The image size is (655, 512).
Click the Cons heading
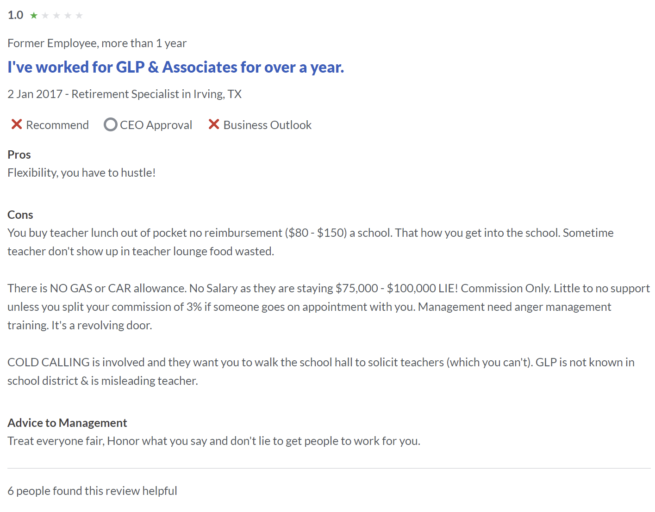coord(20,215)
